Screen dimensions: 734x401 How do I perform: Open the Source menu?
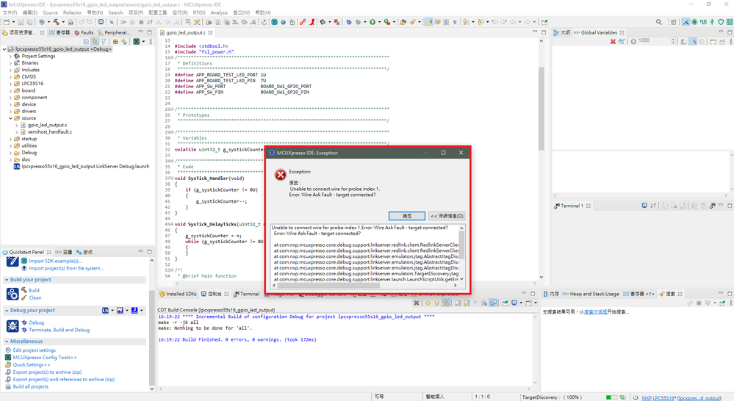coord(50,12)
